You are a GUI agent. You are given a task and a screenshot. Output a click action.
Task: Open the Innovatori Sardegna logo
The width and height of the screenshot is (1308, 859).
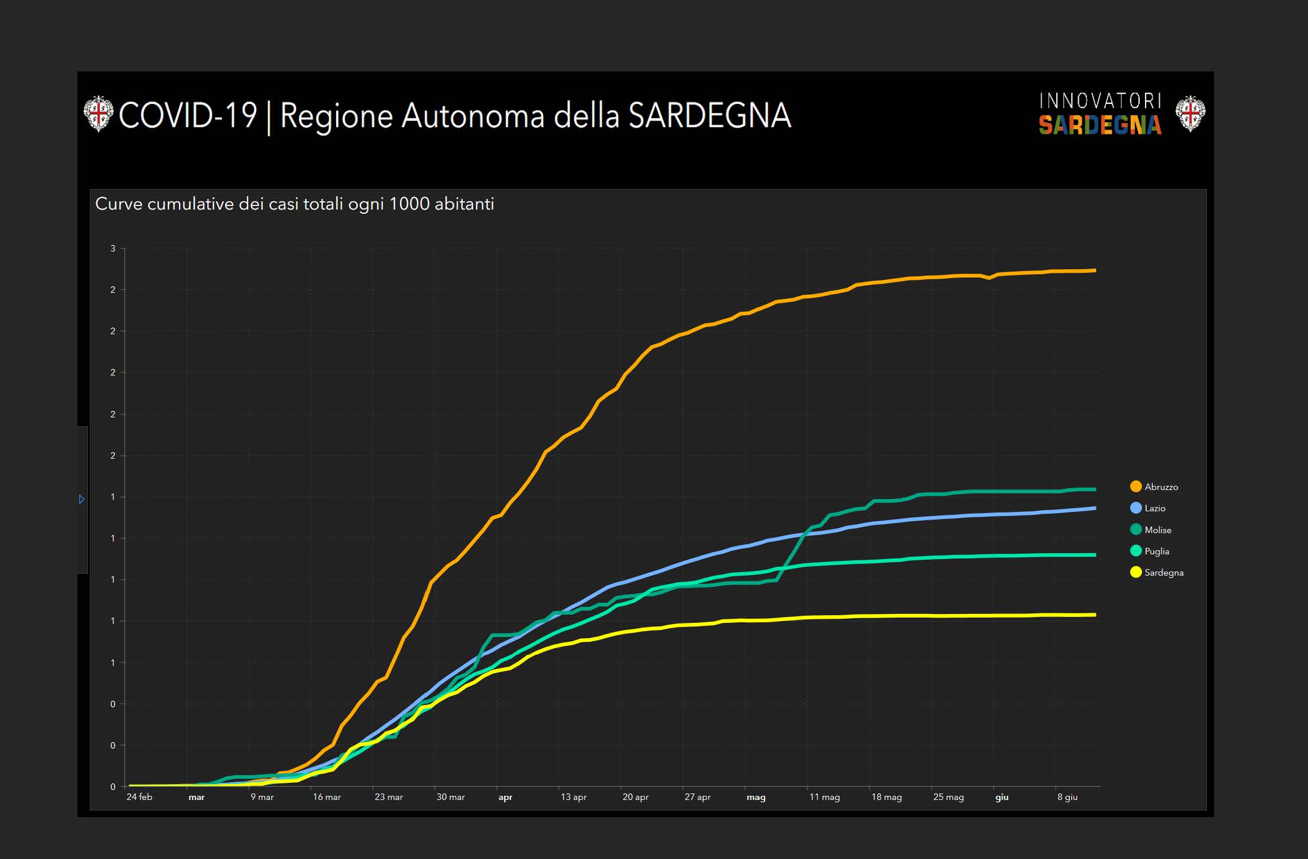coord(1099,113)
